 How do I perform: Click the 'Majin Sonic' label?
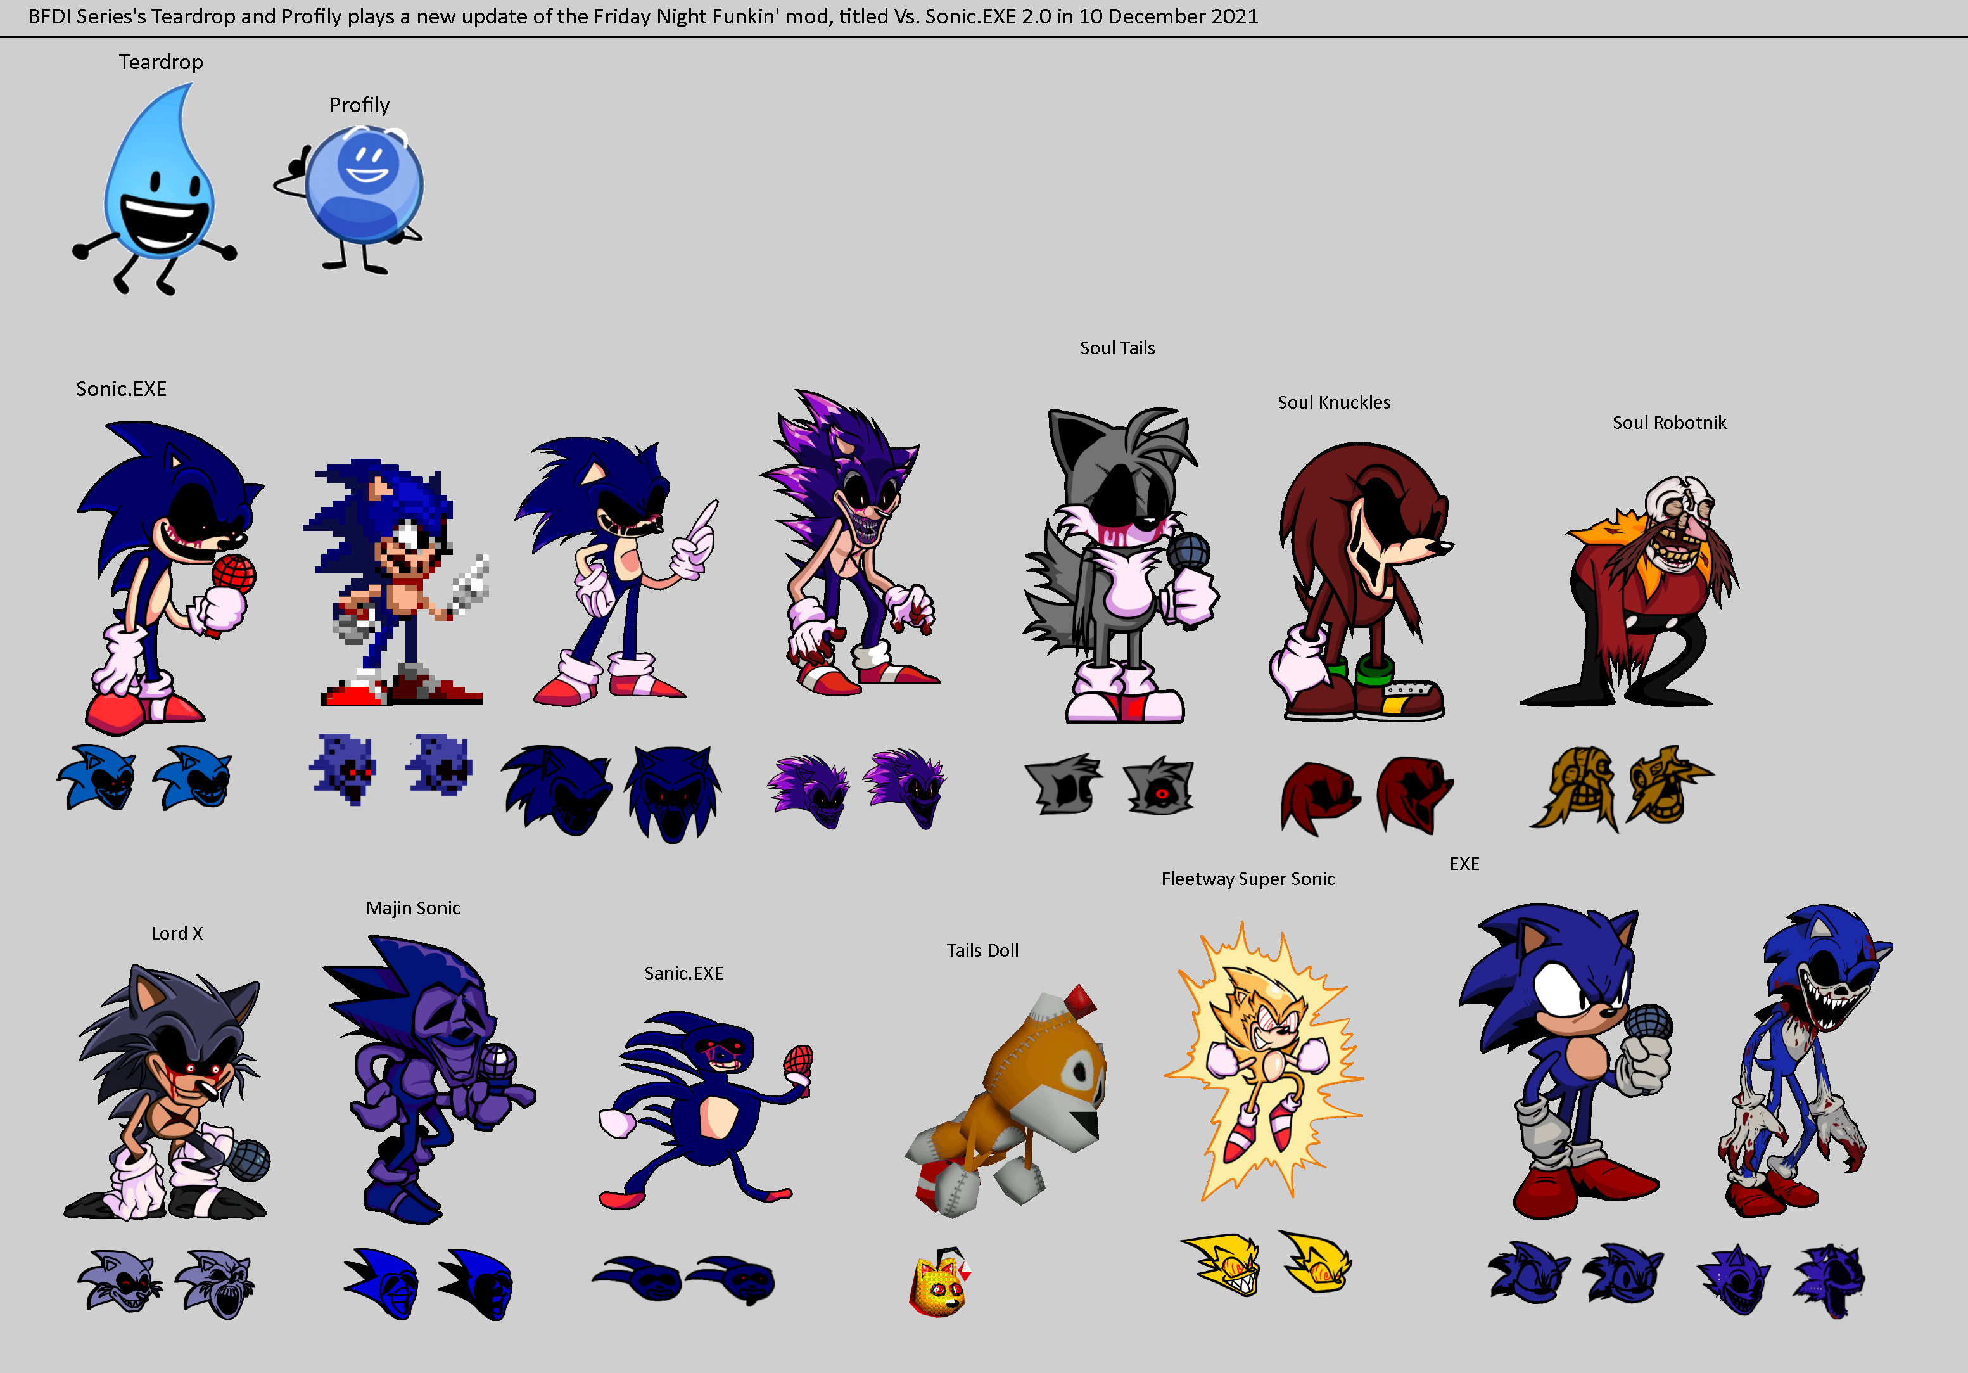[413, 908]
